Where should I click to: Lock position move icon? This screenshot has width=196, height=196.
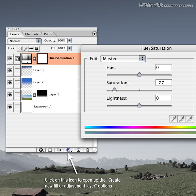coord(31,48)
